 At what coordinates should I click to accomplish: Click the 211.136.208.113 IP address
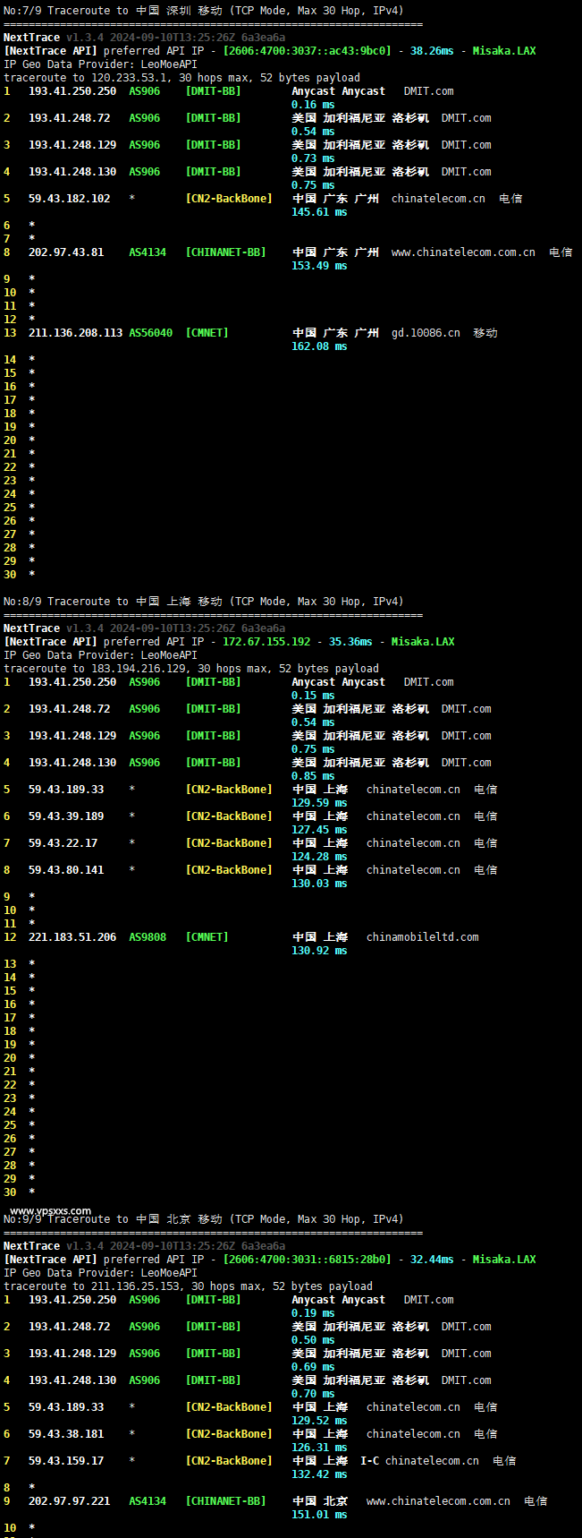75,333
